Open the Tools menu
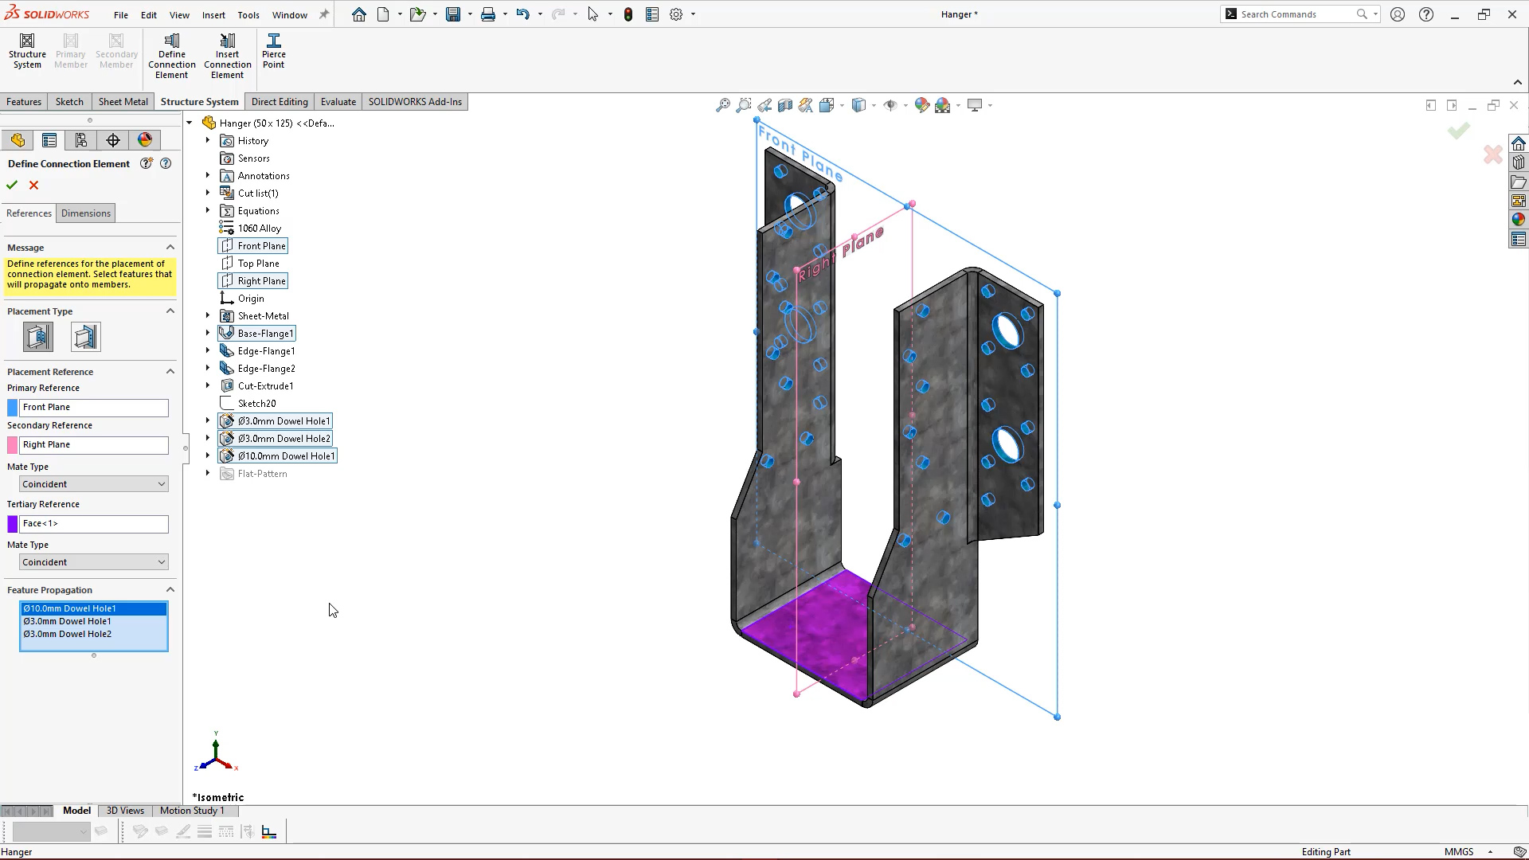This screenshot has height=860, width=1529. (248, 14)
